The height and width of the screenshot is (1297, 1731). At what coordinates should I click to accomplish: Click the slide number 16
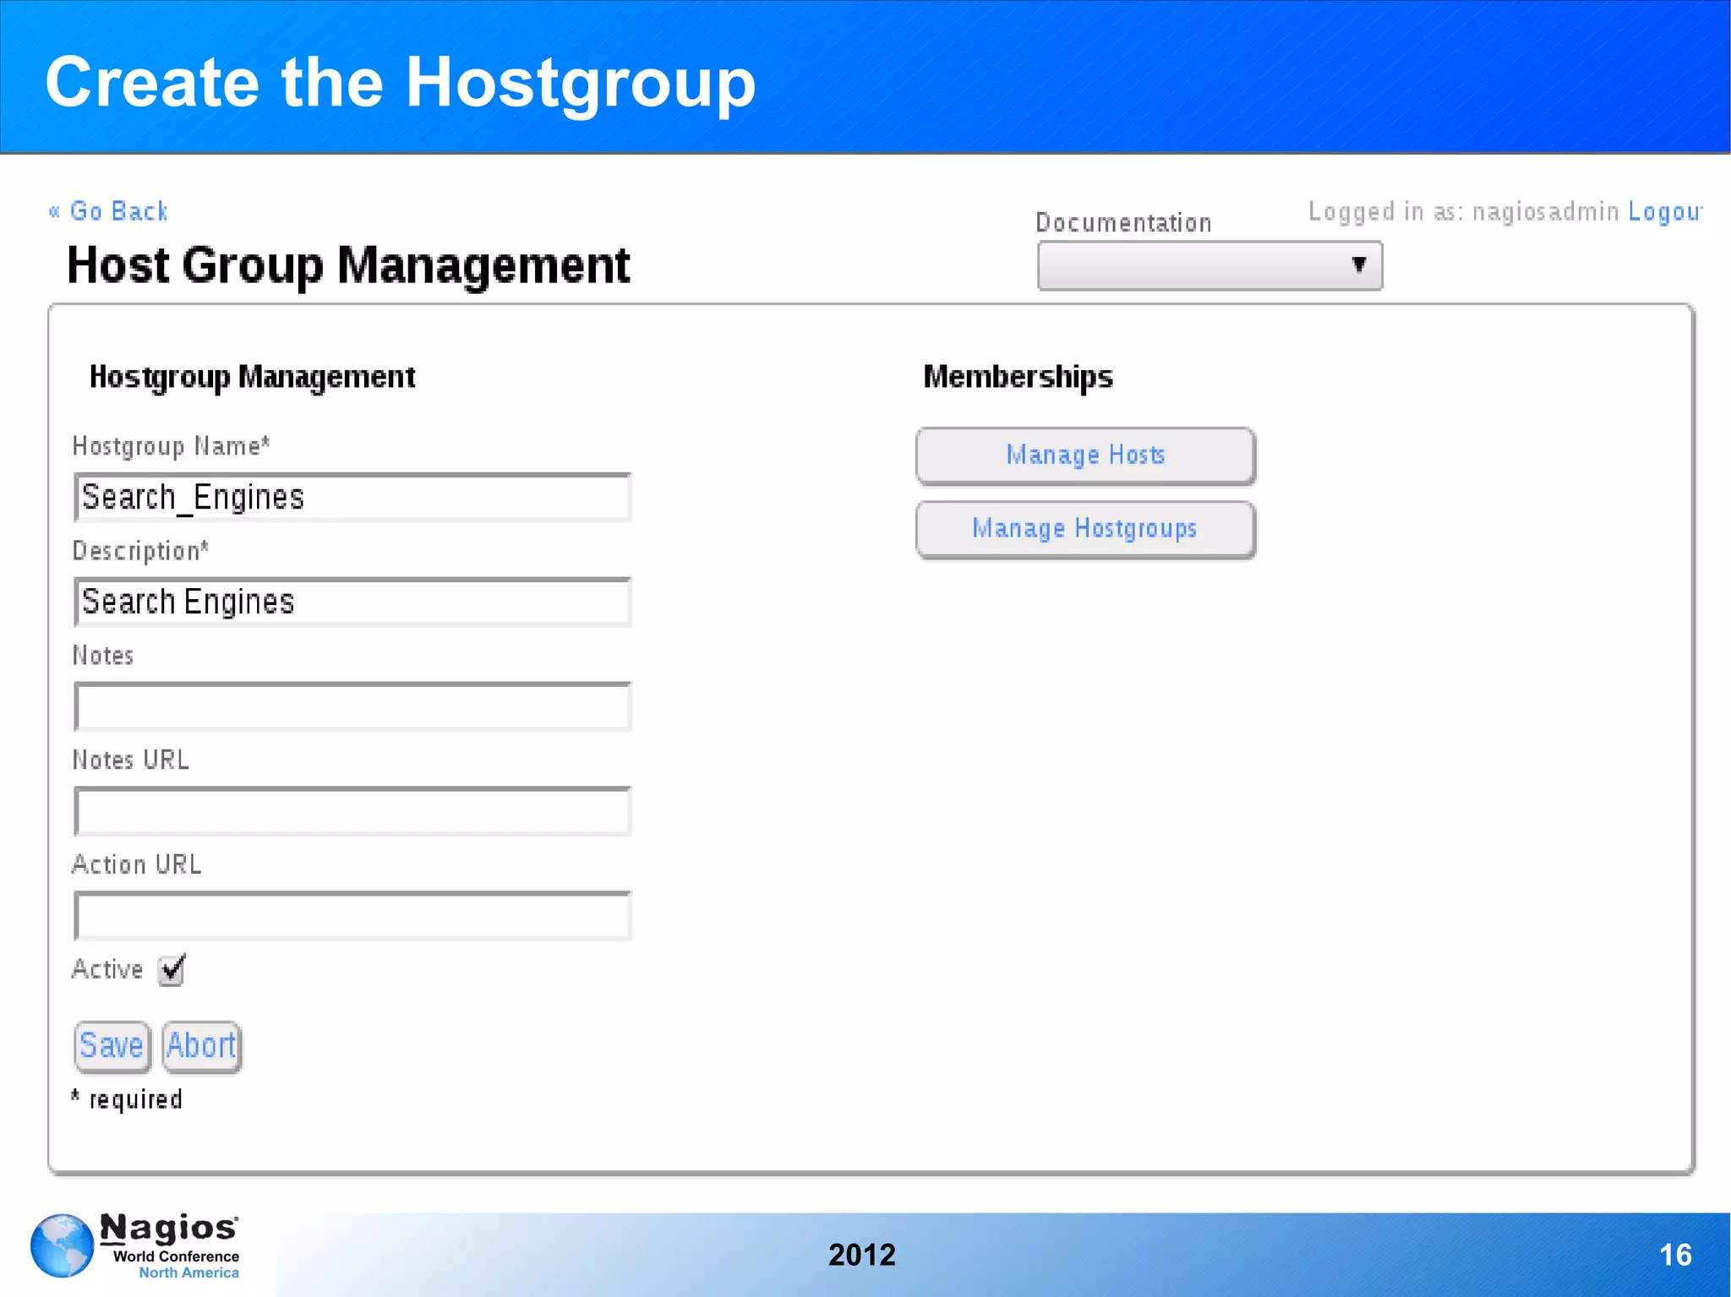click(1675, 1255)
